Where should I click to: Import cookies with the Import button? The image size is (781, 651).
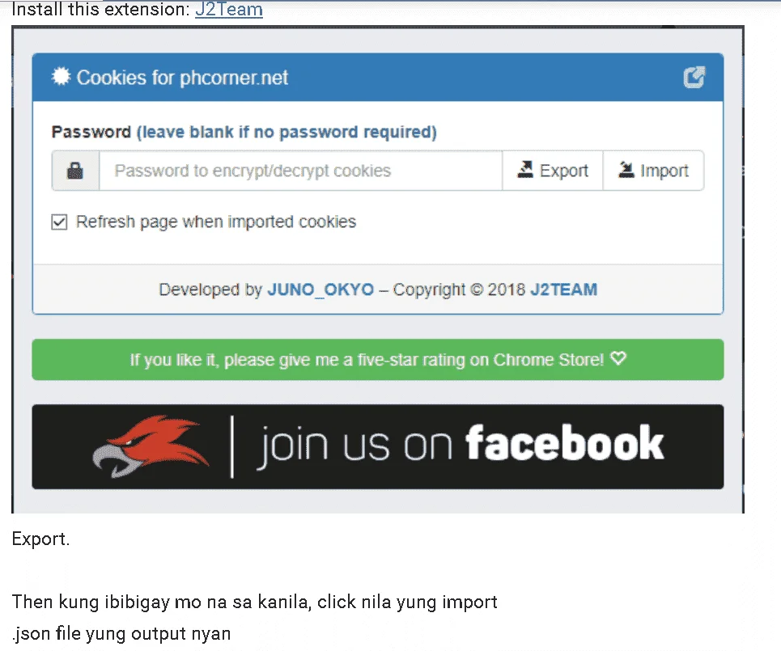[x=653, y=171]
